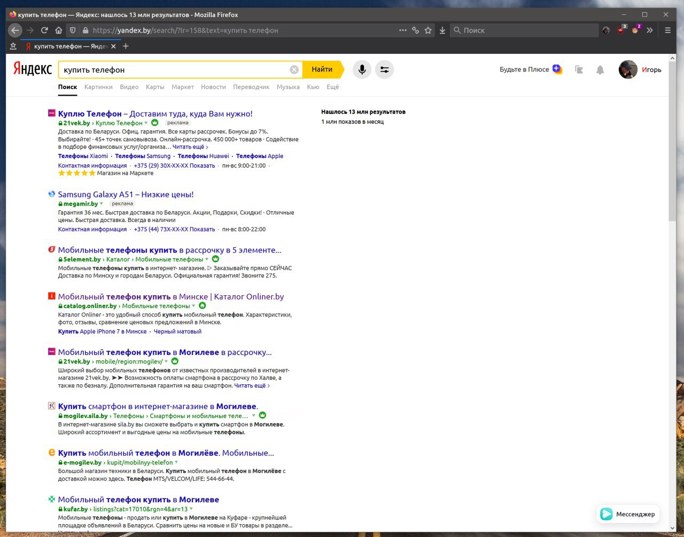Open Телефоны Apple sitelink
The image size is (684, 537).
point(260,156)
